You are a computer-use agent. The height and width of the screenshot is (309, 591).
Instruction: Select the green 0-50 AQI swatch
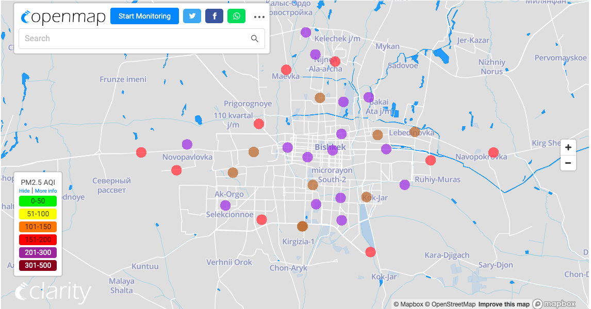tap(38, 201)
